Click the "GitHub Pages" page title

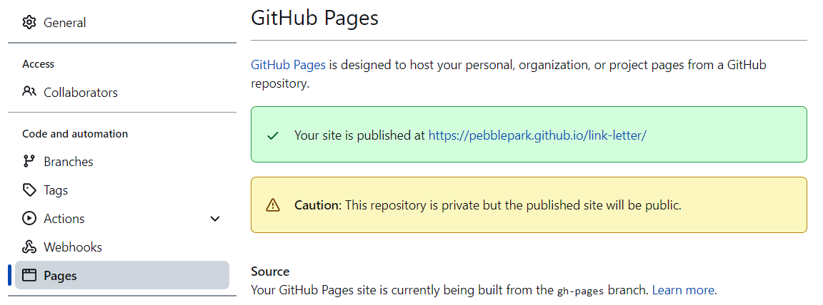coord(314,18)
